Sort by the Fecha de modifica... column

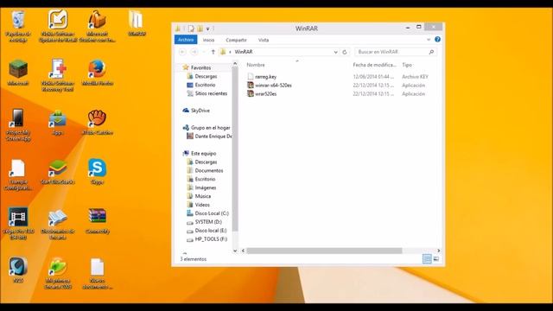374,65
